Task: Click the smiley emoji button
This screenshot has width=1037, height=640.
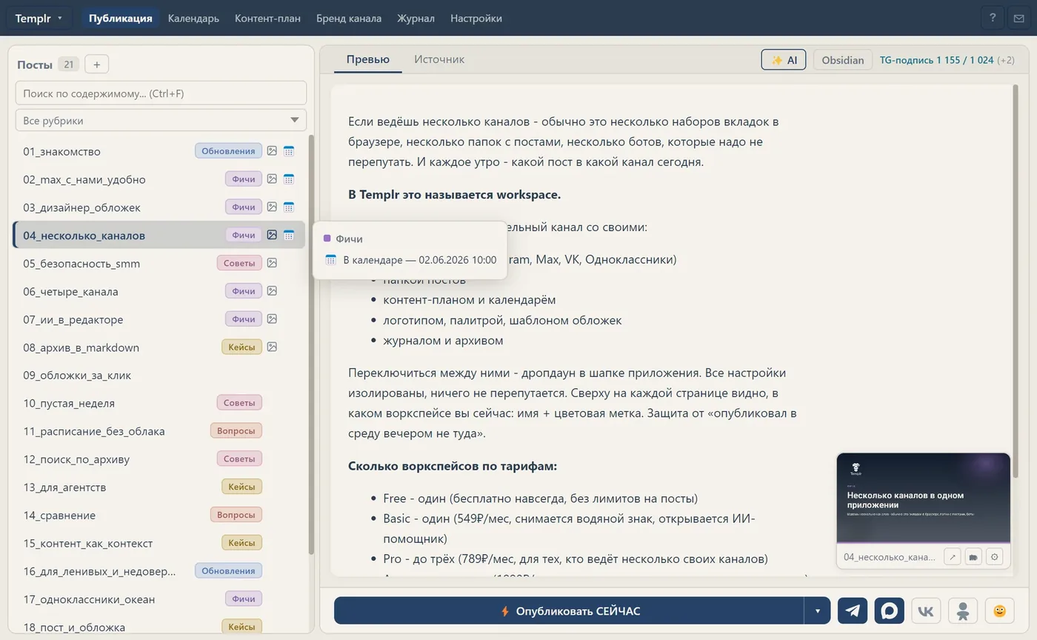Action: pyautogui.click(x=999, y=611)
